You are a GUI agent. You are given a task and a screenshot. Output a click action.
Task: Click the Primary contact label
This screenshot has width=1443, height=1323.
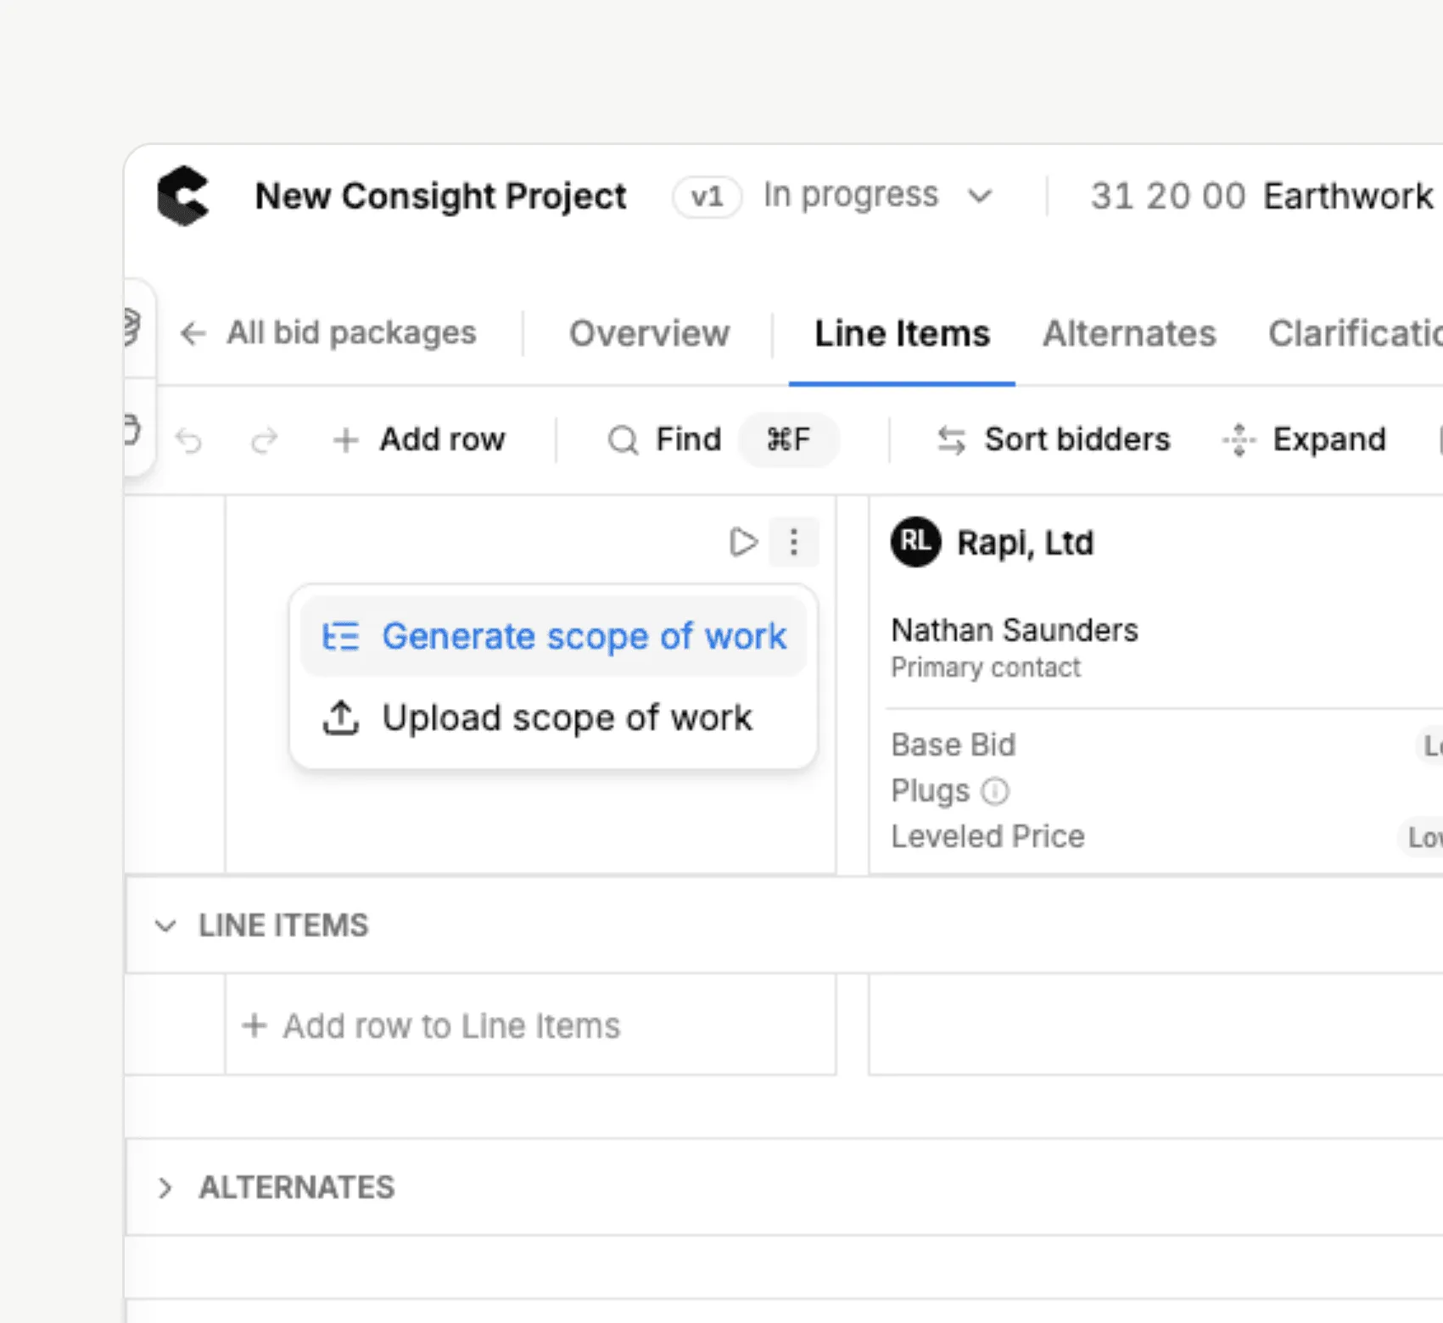[986, 667]
